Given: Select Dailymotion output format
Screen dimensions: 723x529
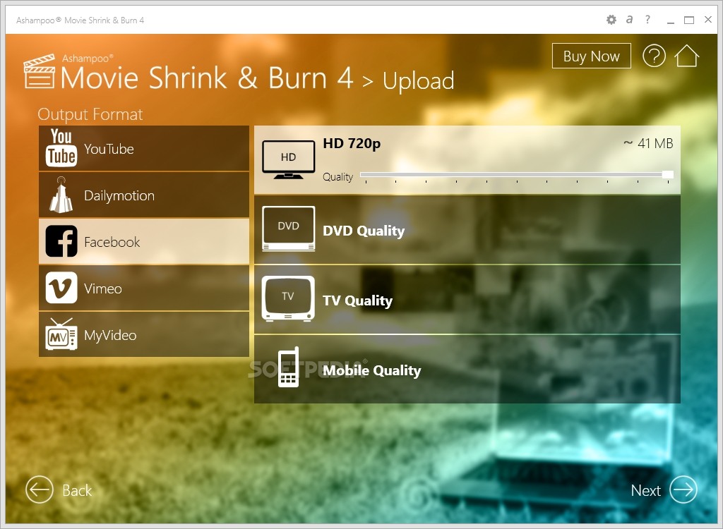Looking at the screenshot, I should point(144,195).
